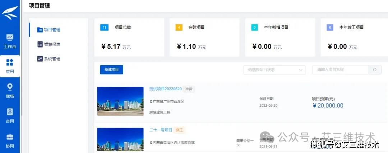Click the 准备 status tag
The image size is (388, 153).
(189, 89)
